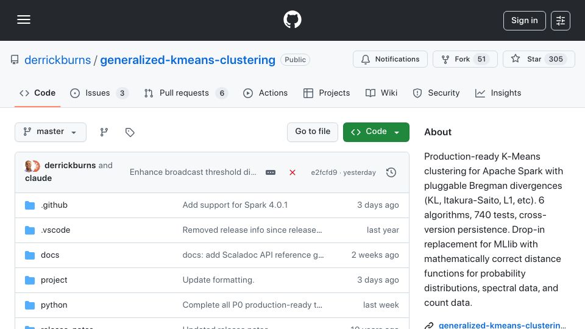Open the Actions tab

(x=265, y=93)
